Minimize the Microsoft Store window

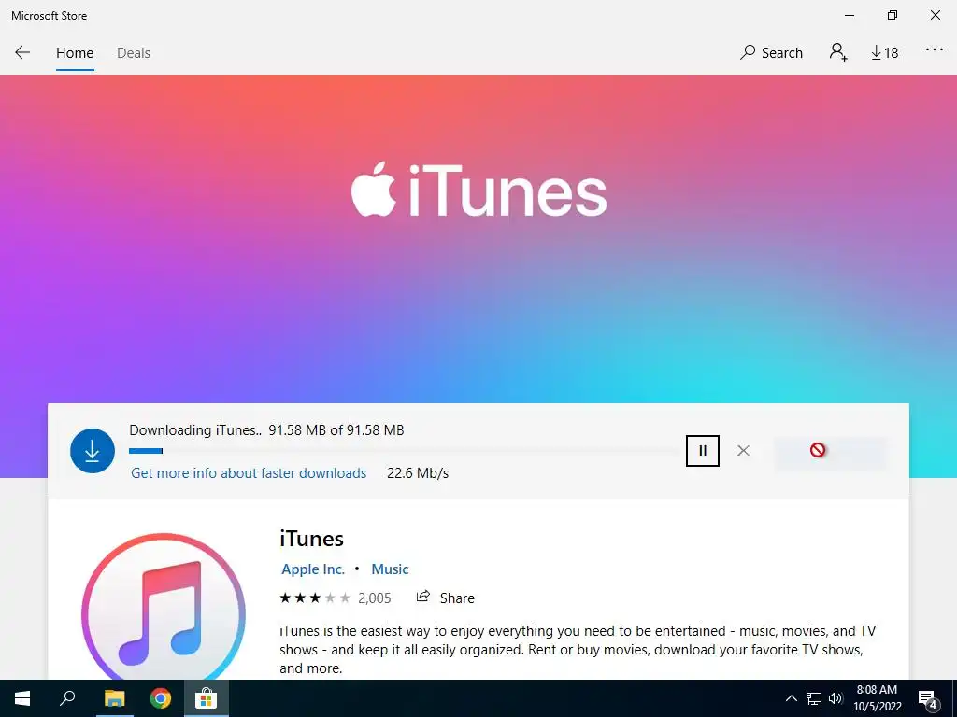tap(850, 15)
